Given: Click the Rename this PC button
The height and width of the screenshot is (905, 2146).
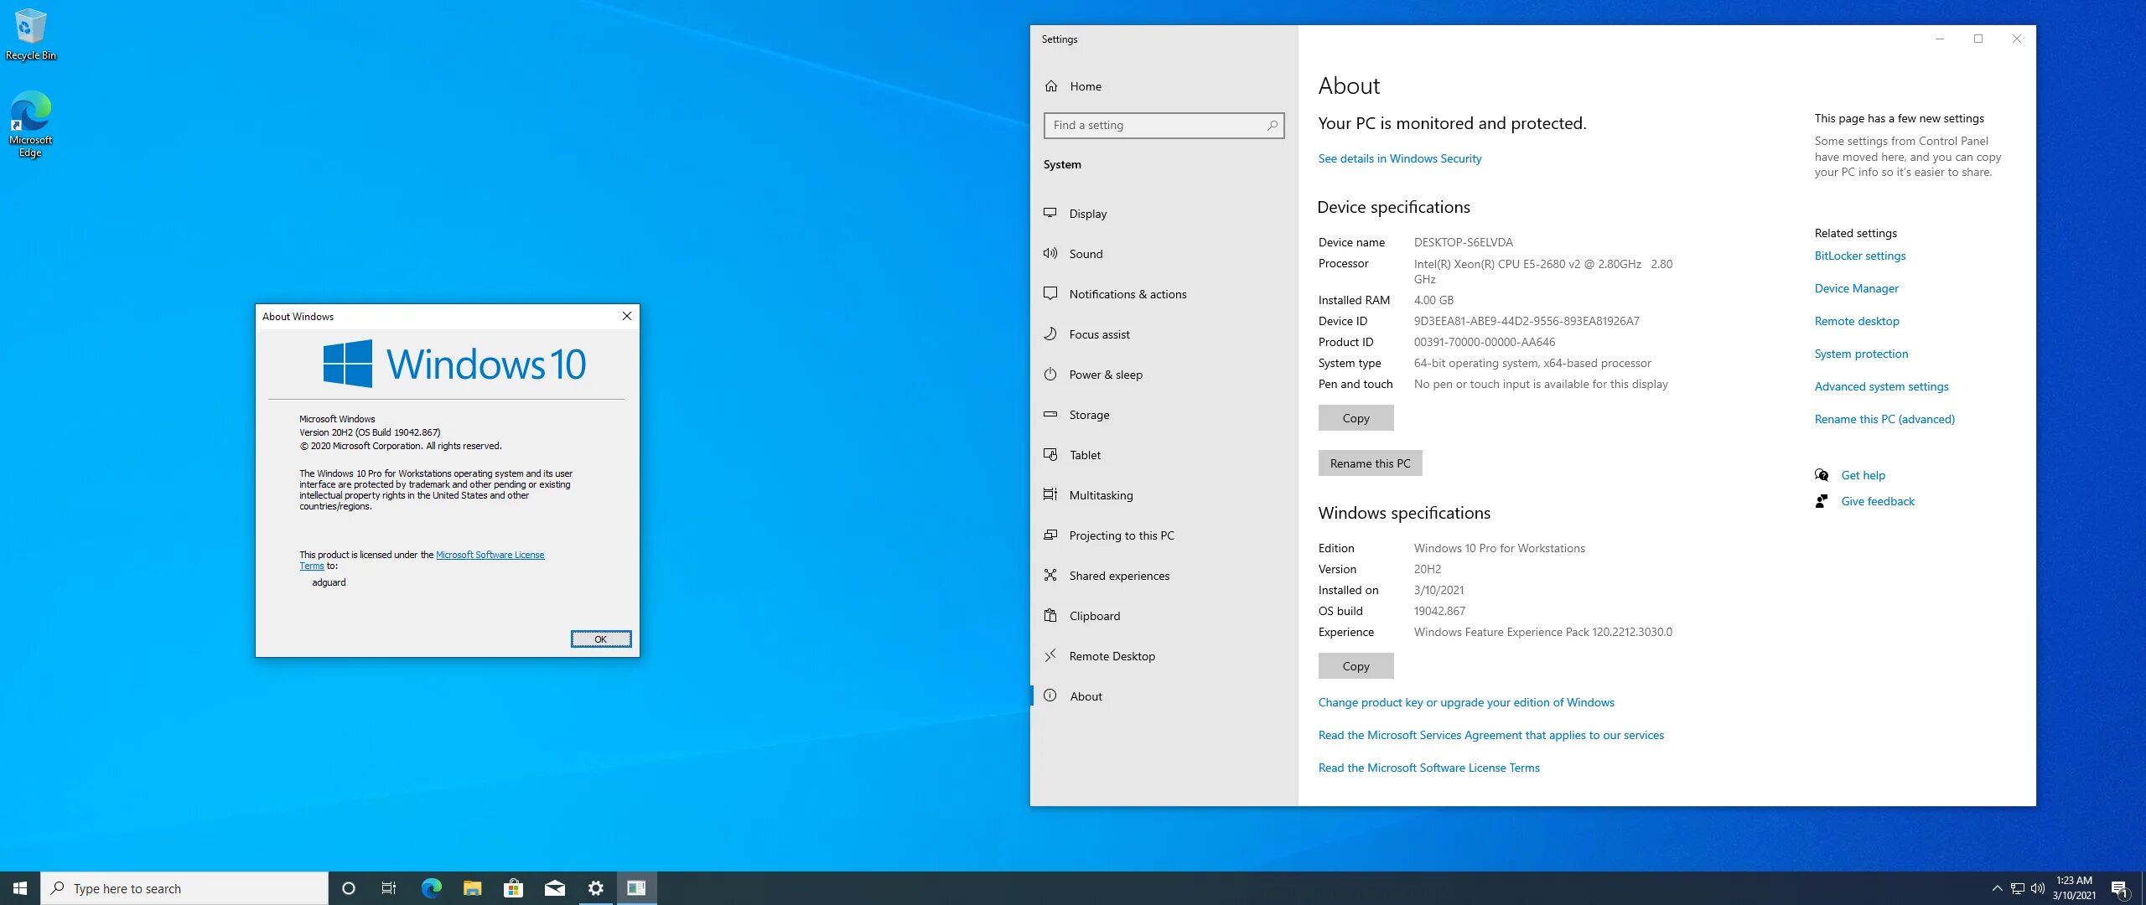Looking at the screenshot, I should point(1370,462).
